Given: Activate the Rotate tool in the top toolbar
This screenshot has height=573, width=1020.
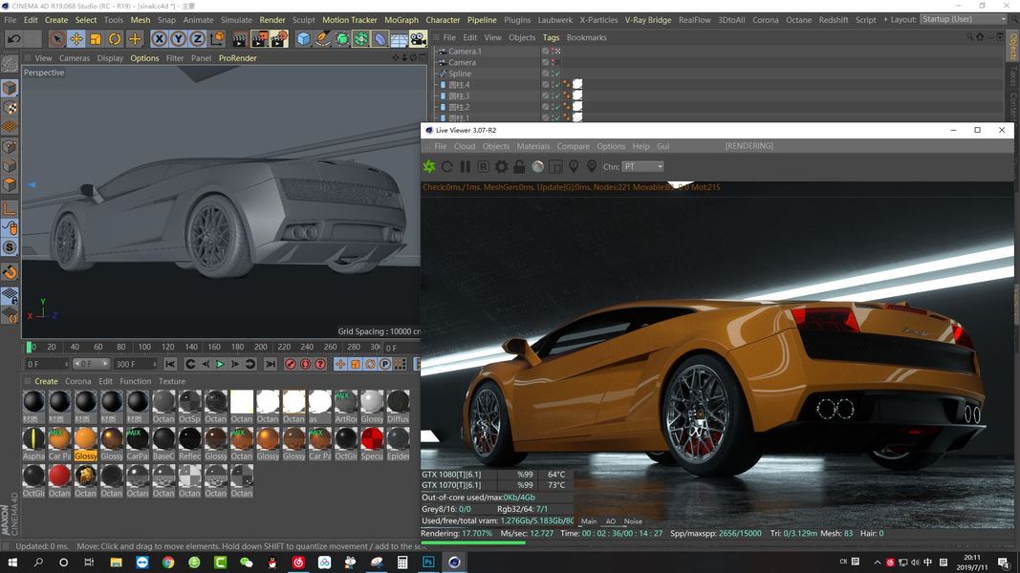Looking at the screenshot, I should click(115, 39).
